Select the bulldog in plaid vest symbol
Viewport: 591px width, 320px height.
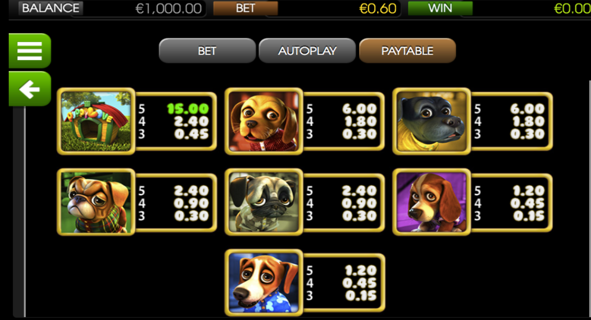coord(96,202)
